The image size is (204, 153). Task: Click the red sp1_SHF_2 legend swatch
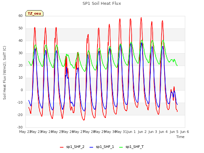pyautogui.click(x=62, y=147)
